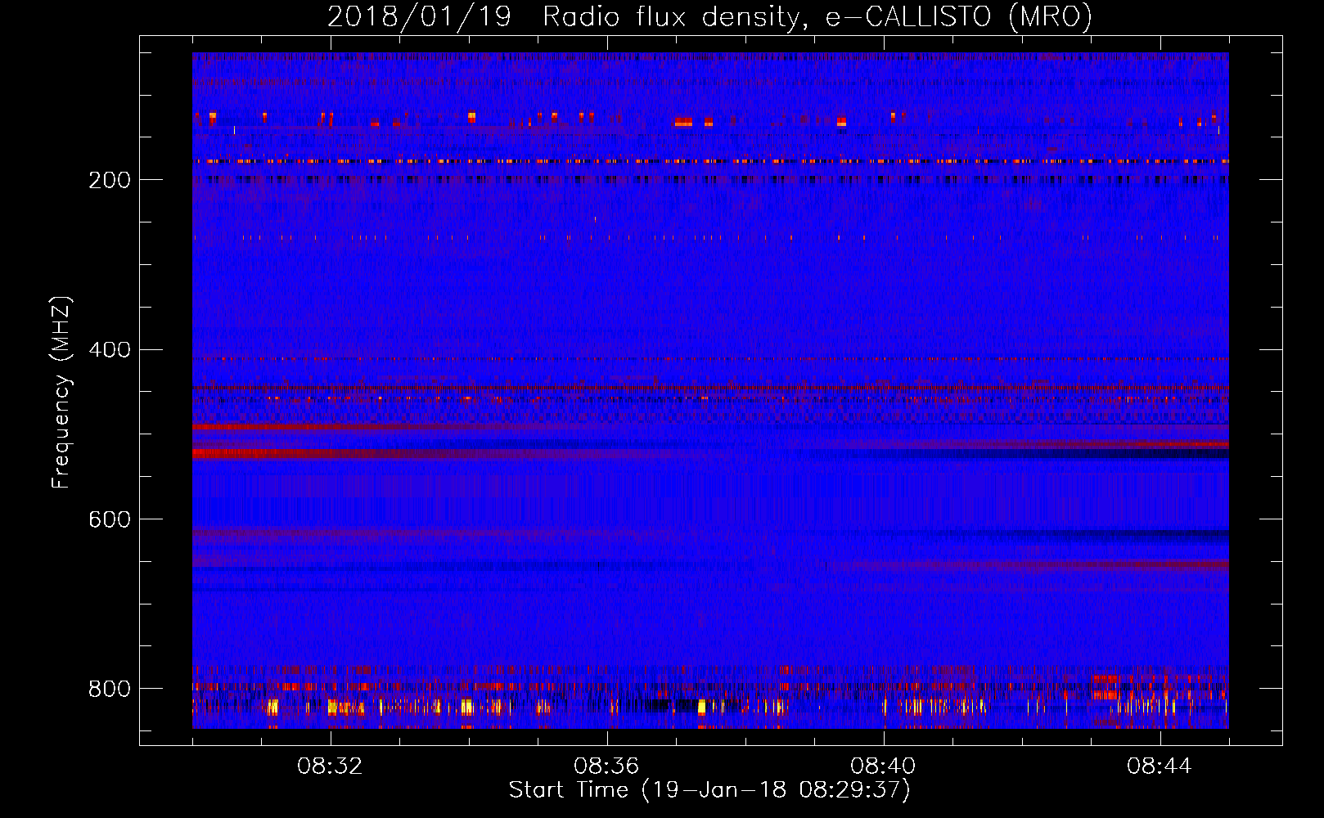This screenshot has width=1324, height=818.
Task: Click the 600 frequency tick label
Action: pos(110,520)
